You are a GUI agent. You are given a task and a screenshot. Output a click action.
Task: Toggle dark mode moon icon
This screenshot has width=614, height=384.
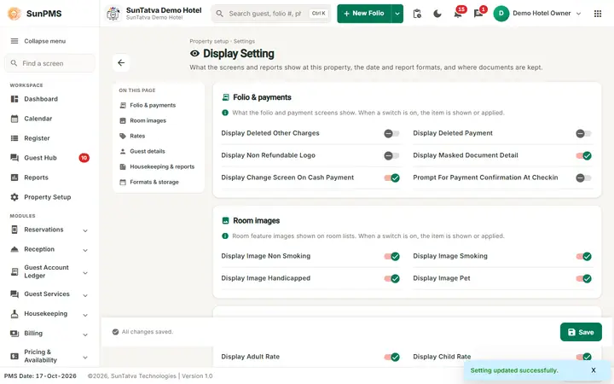tap(437, 14)
